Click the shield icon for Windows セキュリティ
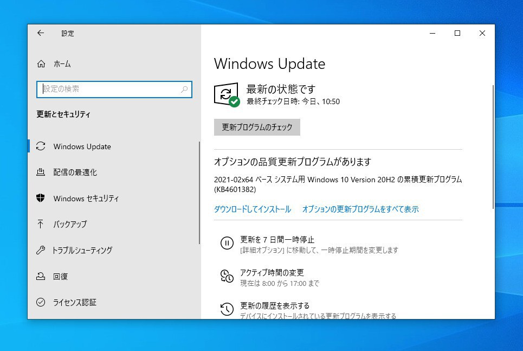The width and height of the screenshot is (523, 351). (x=41, y=198)
